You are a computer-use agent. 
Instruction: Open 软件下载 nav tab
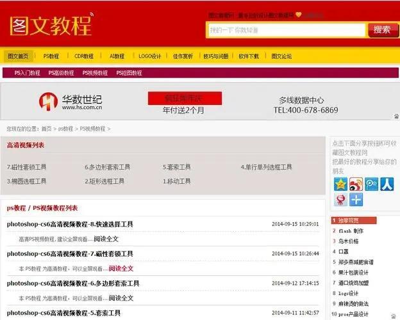pyautogui.click(x=249, y=56)
